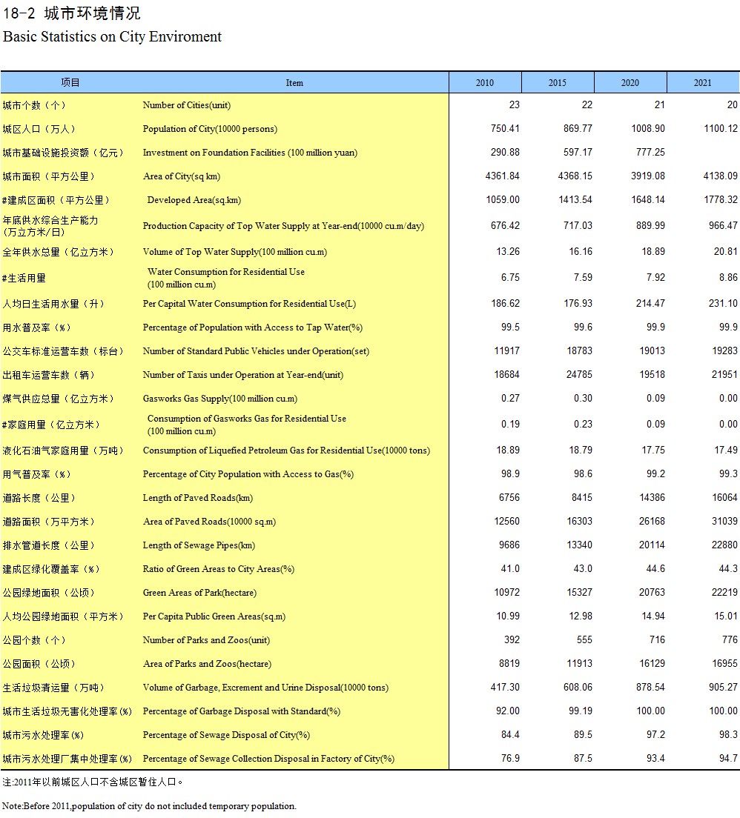This screenshot has width=740, height=818.
Task: Select 'Consumption of Gasworks Gas for Residential Use' label
Action: (246, 425)
